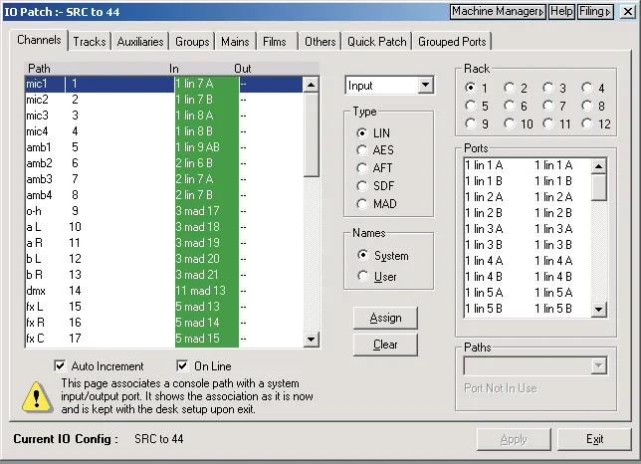Screen dimensions: 641x464
Task: Select the a L path row
Action: point(163,227)
